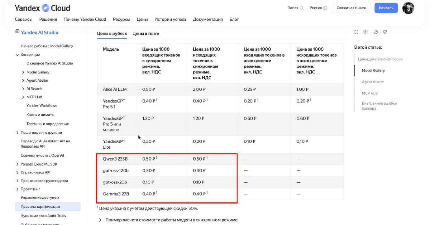Switch to Цены в рублях tab

(112, 33)
